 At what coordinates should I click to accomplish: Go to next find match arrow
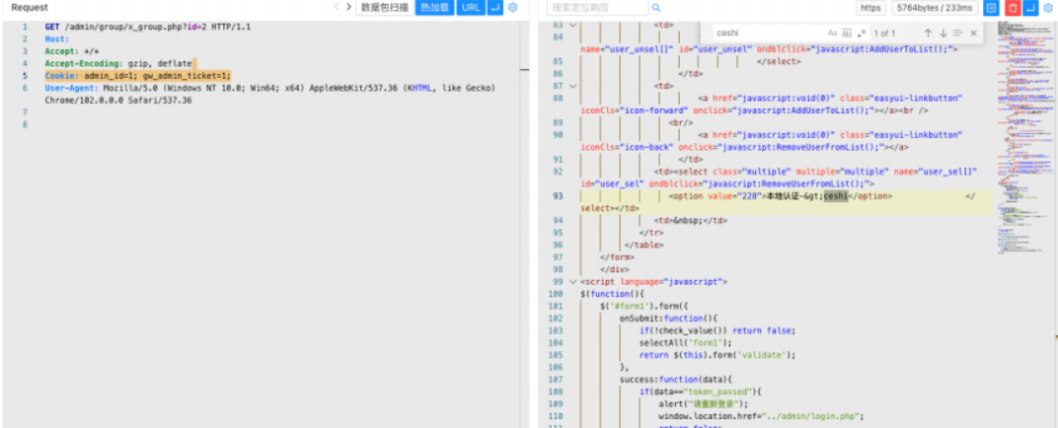click(943, 34)
